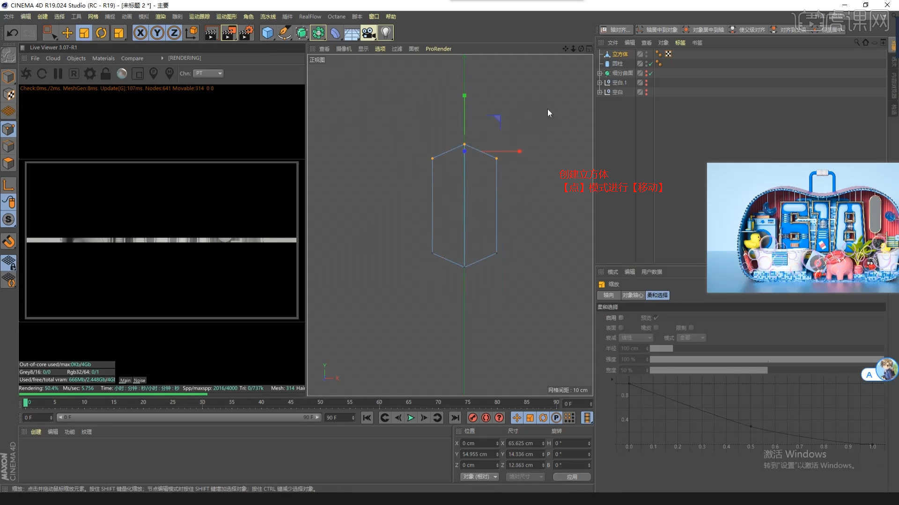Open the 对象 (相对) coordinate dropdown
899x505 pixels.
coord(479,476)
